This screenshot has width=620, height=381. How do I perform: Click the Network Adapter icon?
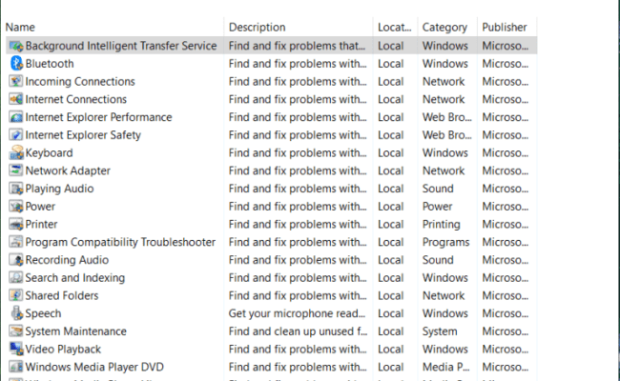pyautogui.click(x=16, y=171)
